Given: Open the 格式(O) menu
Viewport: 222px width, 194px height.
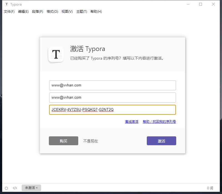Looking at the screenshot, I should click(52, 12).
